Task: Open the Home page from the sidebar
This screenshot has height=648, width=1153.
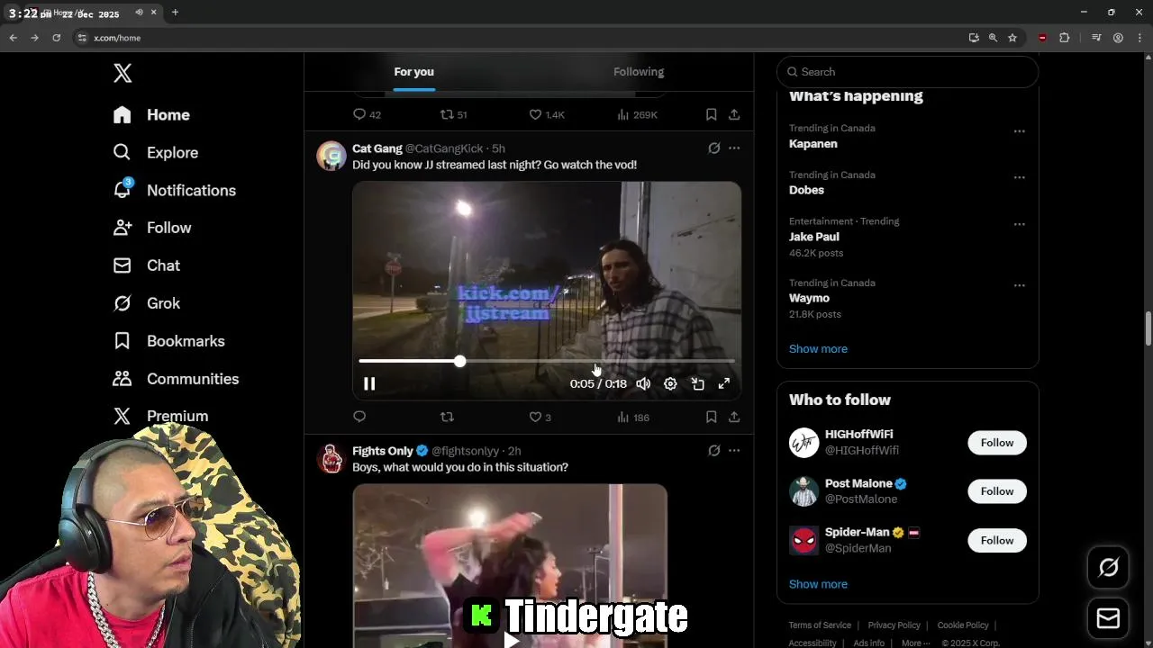Action: tap(151, 115)
